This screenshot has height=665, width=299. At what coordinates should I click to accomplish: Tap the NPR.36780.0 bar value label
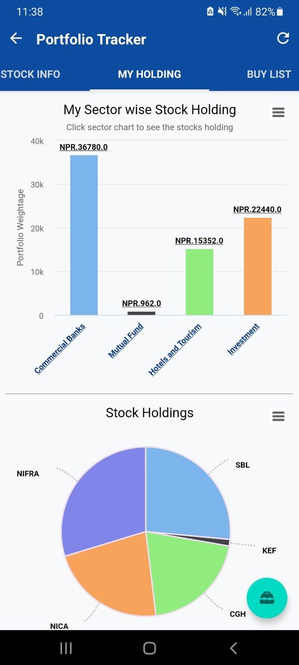point(83,148)
